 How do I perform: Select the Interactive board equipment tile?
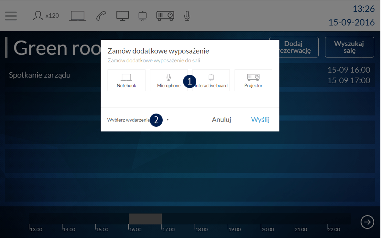pyautogui.click(x=211, y=80)
